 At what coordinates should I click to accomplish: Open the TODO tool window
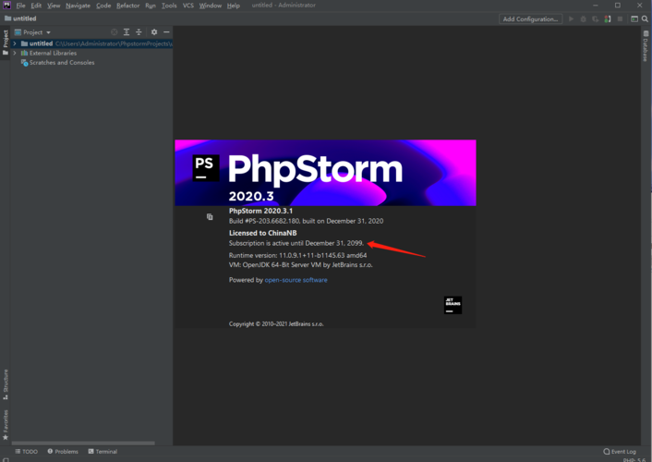(26, 452)
